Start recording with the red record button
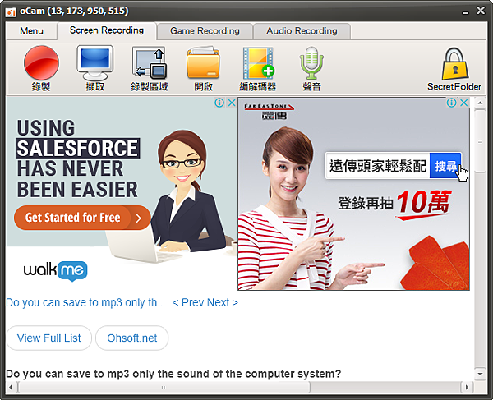This screenshot has height=400, width=493. coord(41,62)
